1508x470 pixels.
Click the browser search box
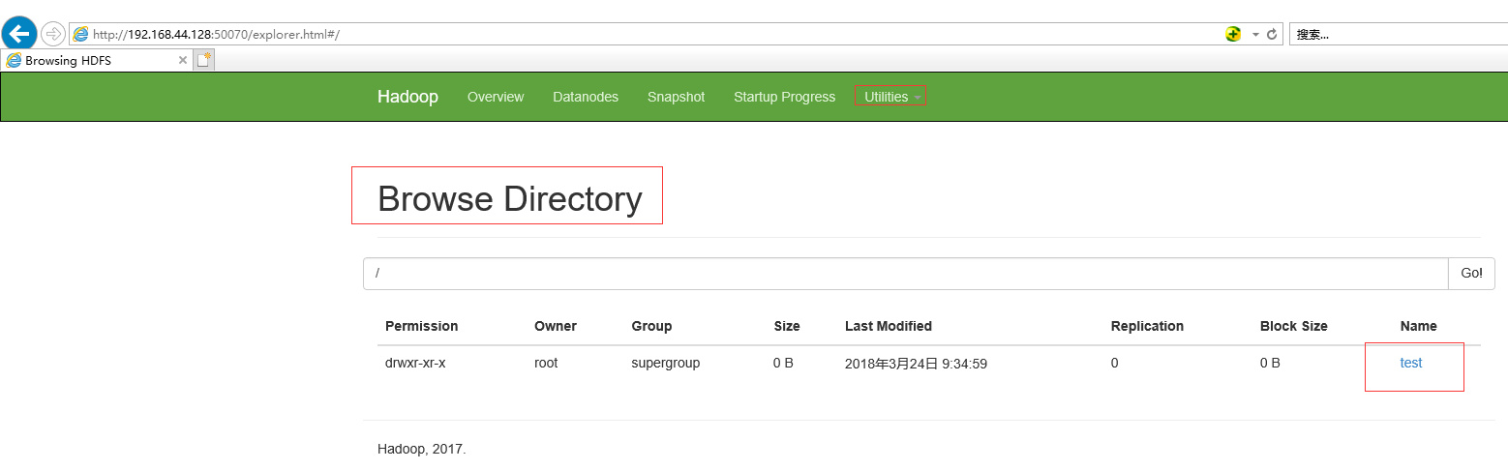(1399, 34)
